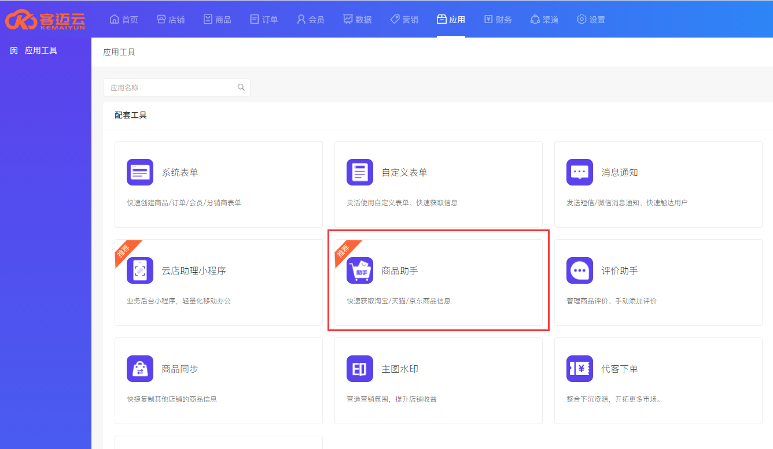Click the 系统表单 app icon
773x449 pixels.
coord(140,172)
